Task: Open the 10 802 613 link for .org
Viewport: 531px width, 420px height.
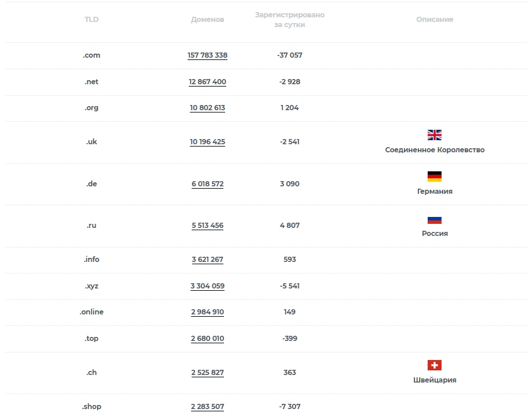Action: [208, 108]
